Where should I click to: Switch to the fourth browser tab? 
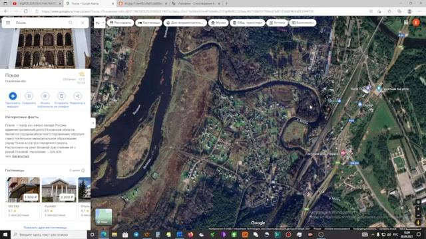tap(196, 3)
